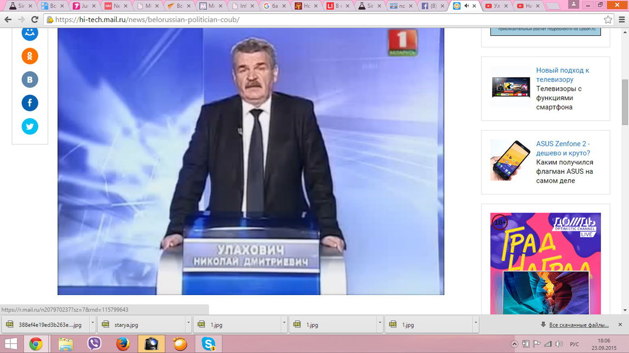Switch to the 'Ne' tab
This screenshot has height=353, width=629.
click(x=115, y=6)
